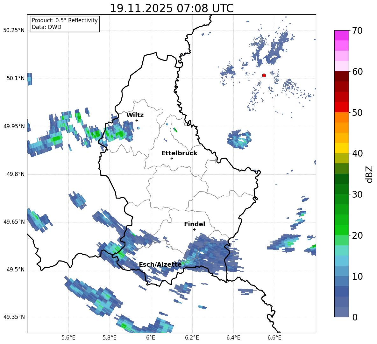Click the Product: 0.5° Reflectivity text
This screenshot has width=377, height=344.
click(x=65, y=20)
